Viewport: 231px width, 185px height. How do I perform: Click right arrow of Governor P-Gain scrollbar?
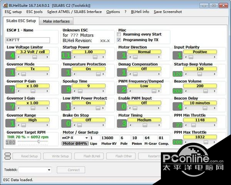47,91
